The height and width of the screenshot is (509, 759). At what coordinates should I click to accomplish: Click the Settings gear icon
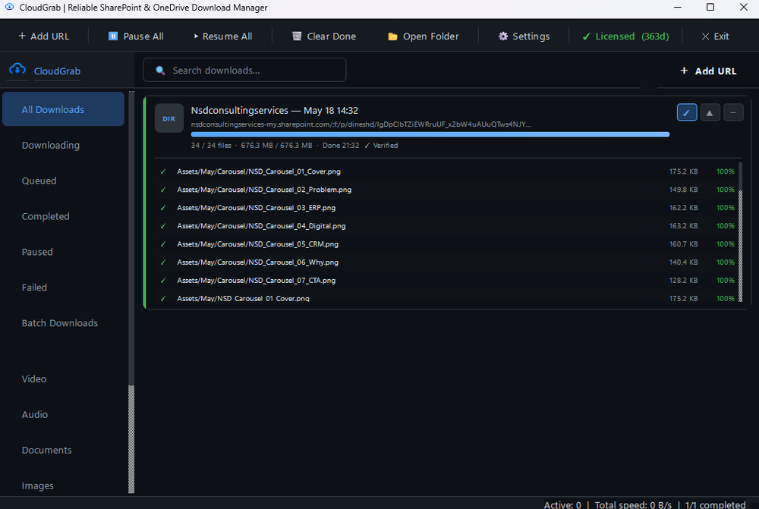503,36
